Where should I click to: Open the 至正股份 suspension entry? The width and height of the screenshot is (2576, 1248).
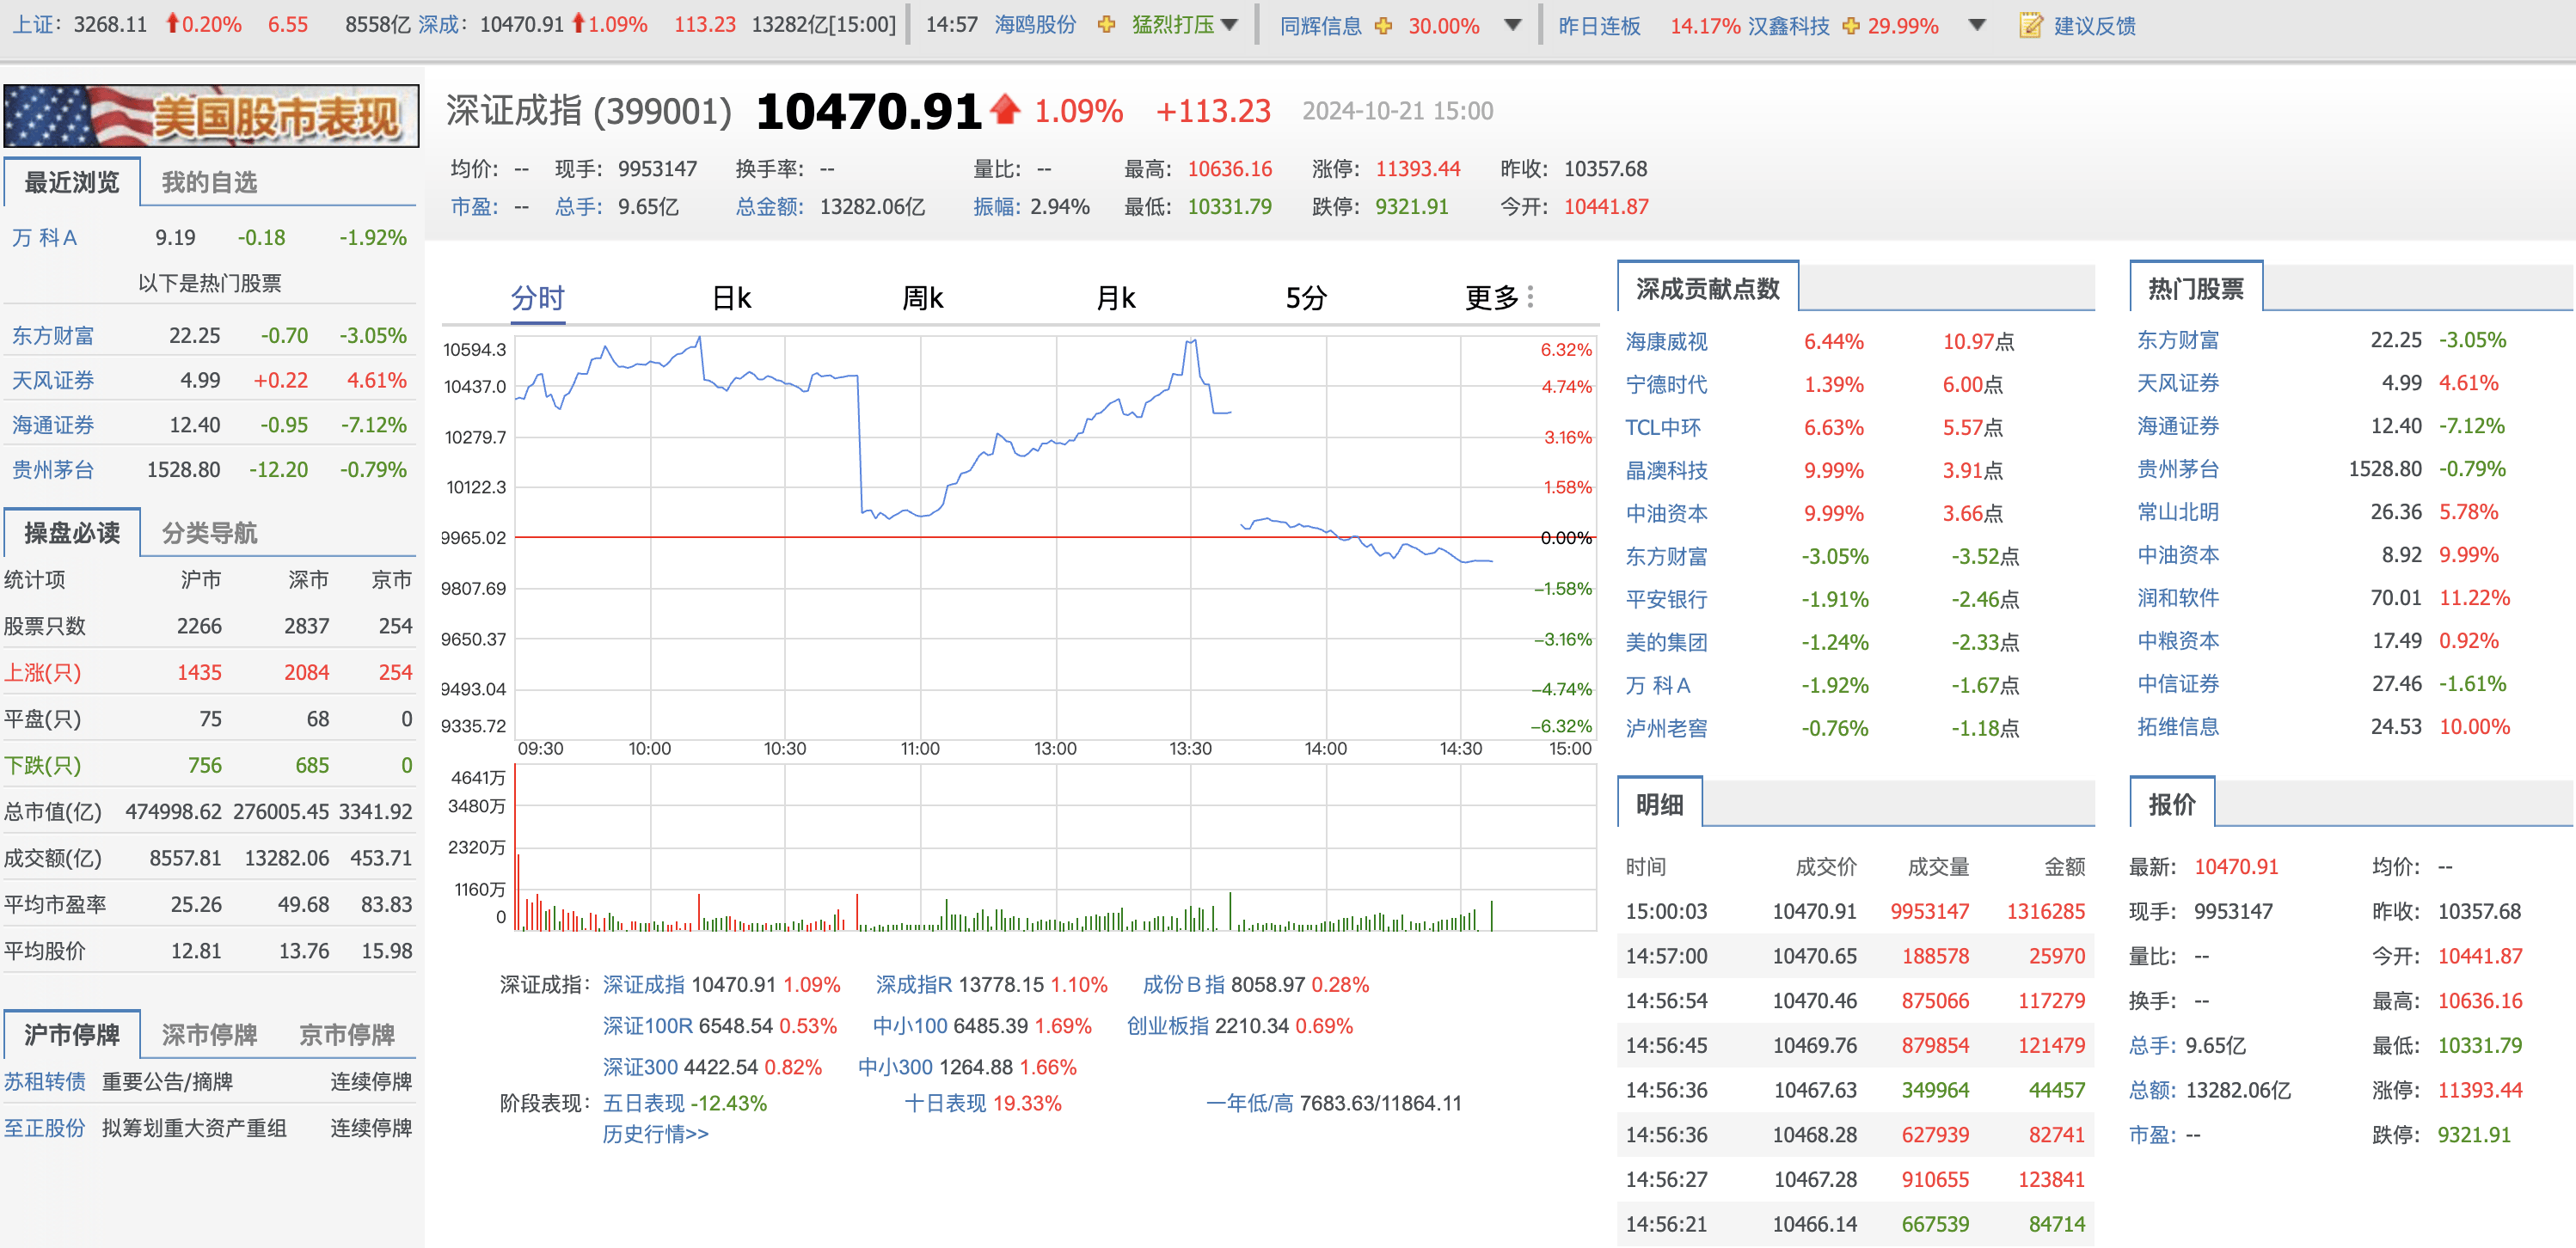(44, 1128)
